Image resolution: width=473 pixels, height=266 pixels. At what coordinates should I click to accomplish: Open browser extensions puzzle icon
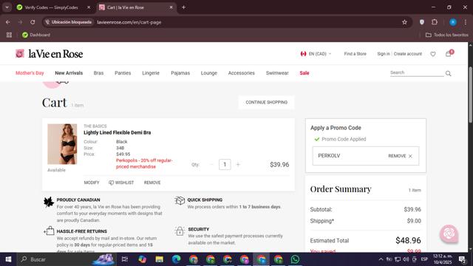coord(435,22)
